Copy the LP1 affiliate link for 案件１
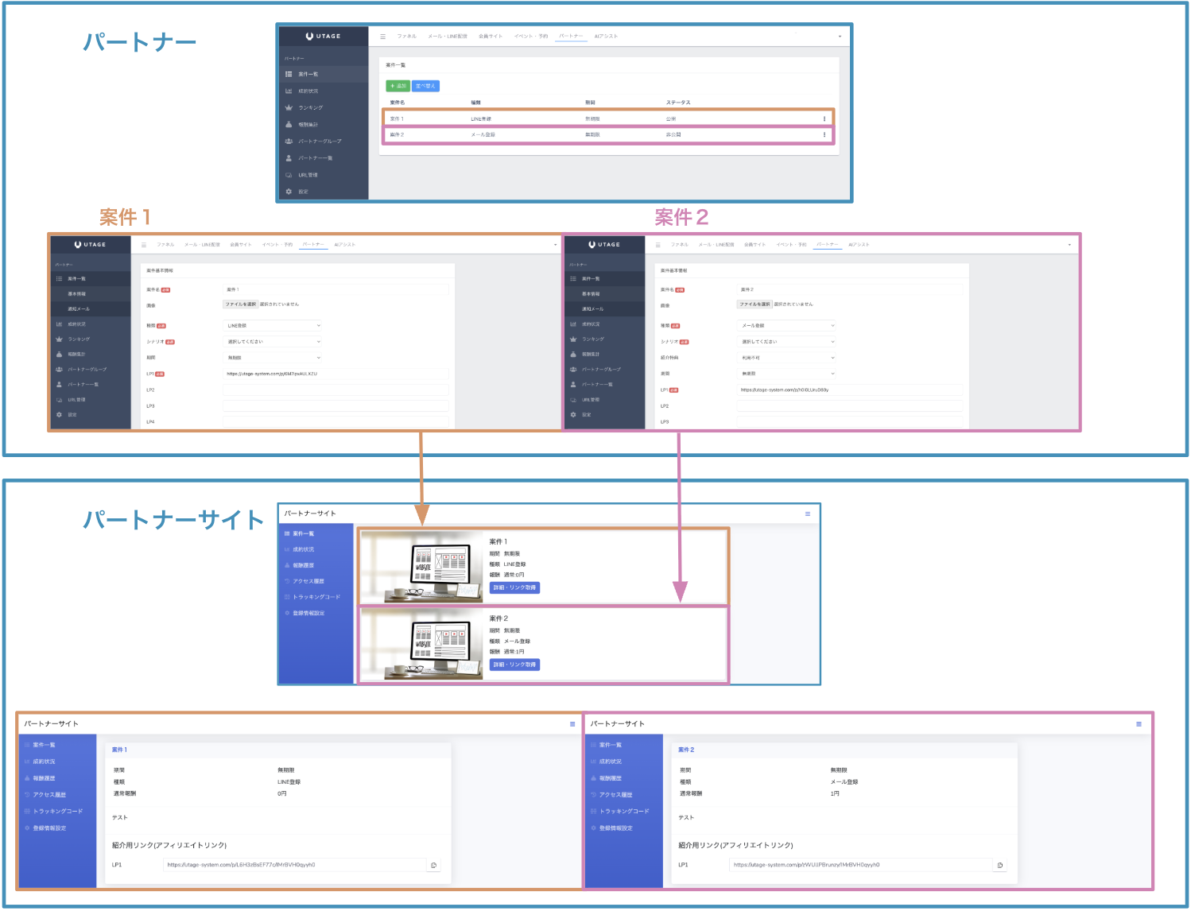The height and width of the screenshot is (911, 1191). (433, 865)
